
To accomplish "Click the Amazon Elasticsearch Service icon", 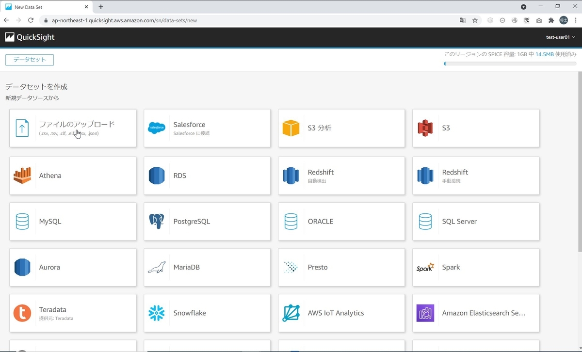I will click(425, 313).
